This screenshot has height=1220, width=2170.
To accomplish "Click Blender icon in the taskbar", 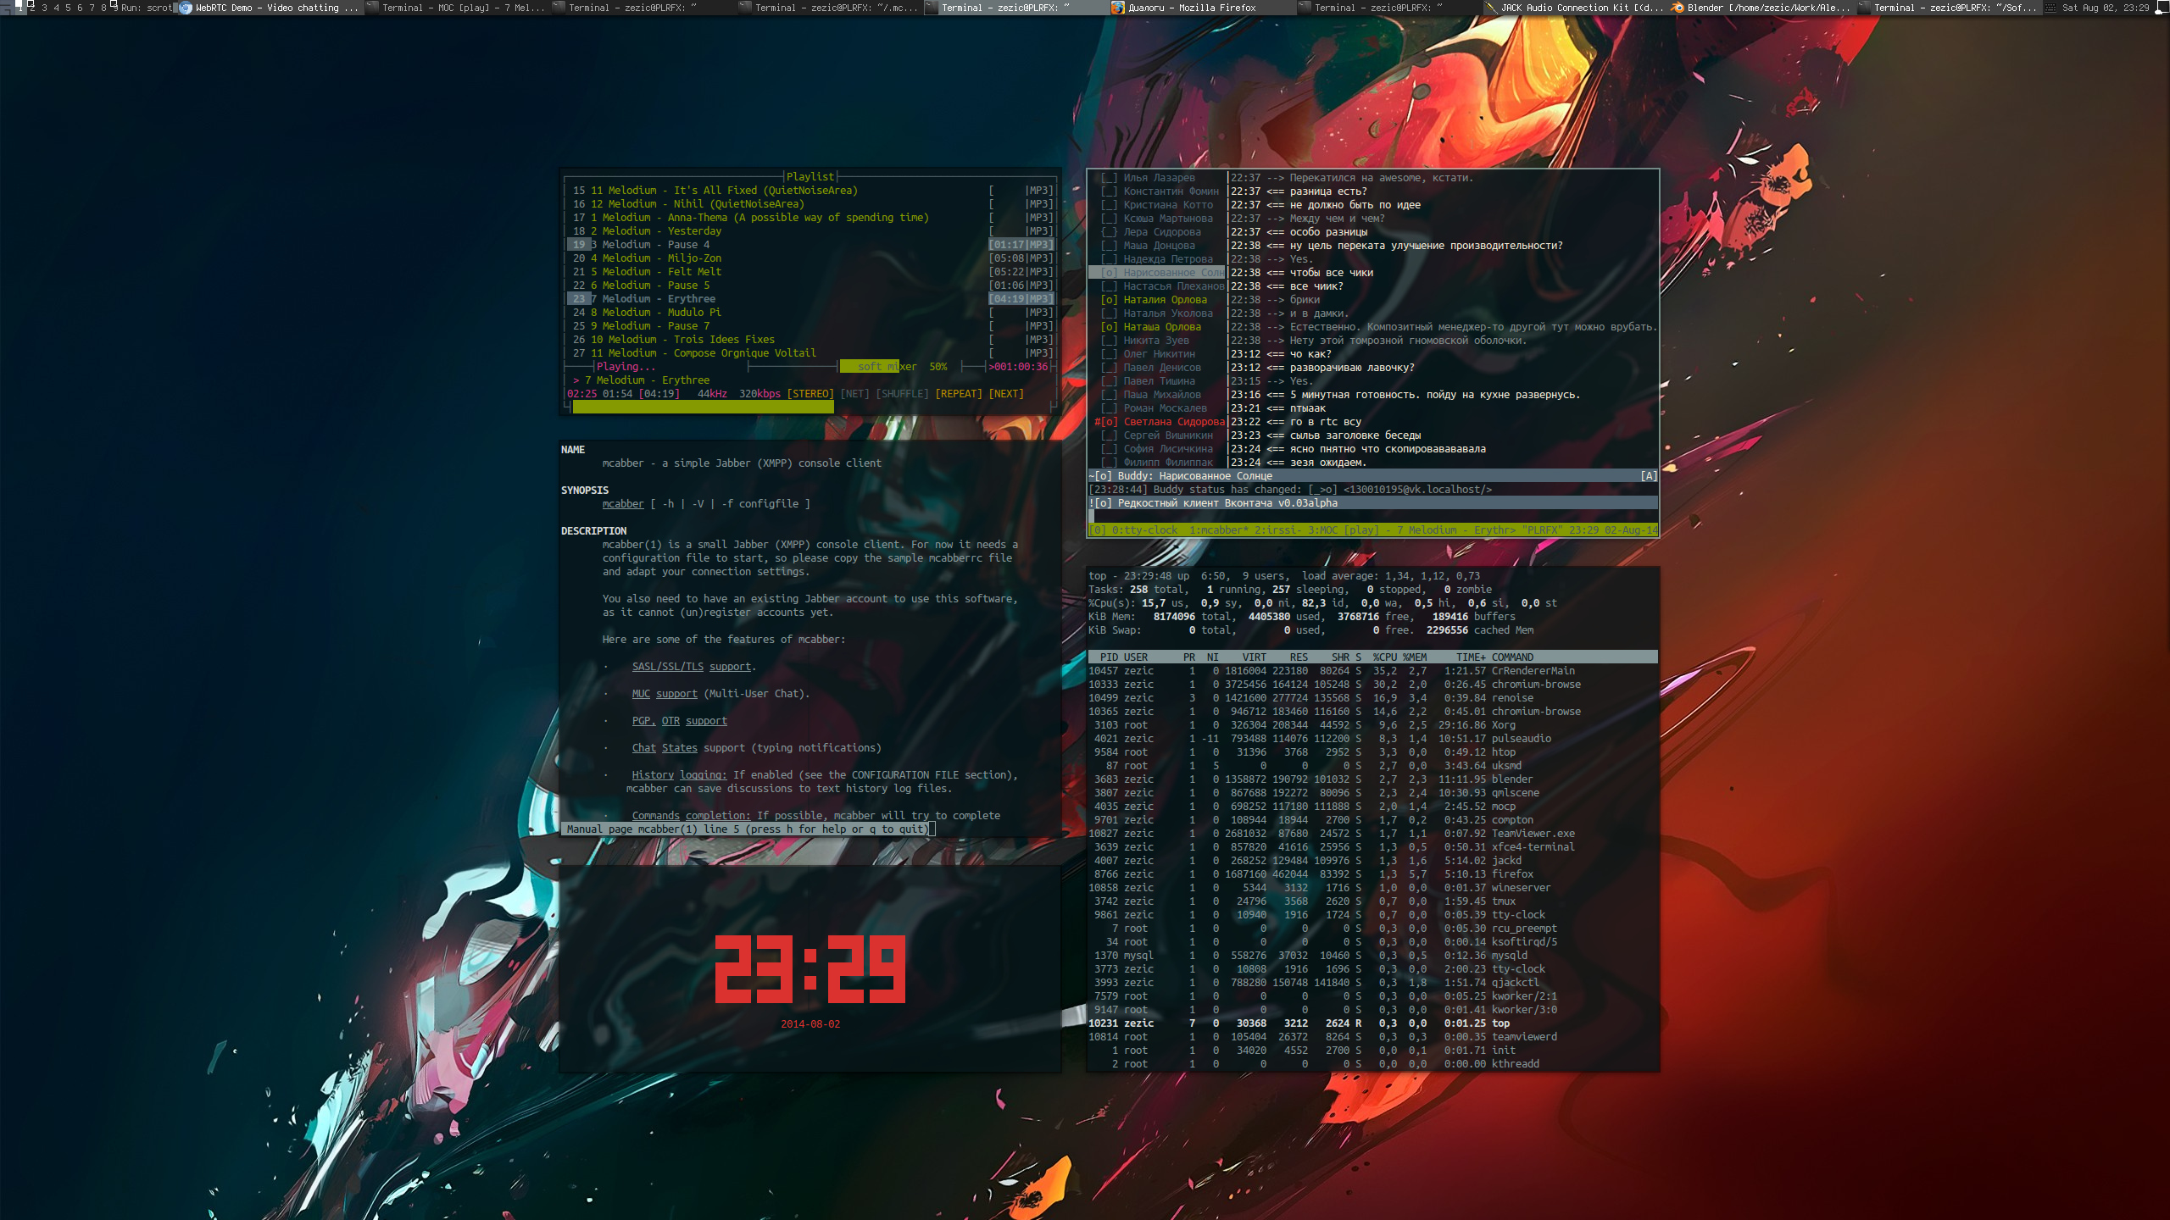I will [x=1678, y=8].
